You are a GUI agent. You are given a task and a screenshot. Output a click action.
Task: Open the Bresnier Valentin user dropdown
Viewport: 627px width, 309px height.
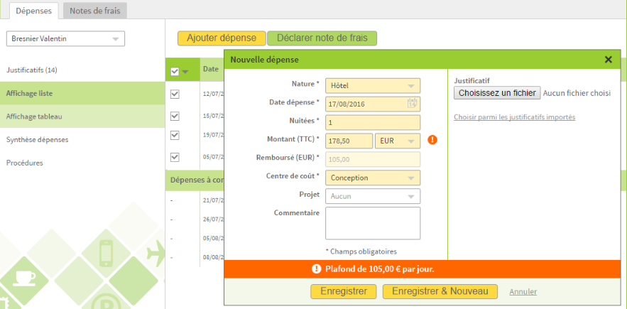[x=65, y=39]
